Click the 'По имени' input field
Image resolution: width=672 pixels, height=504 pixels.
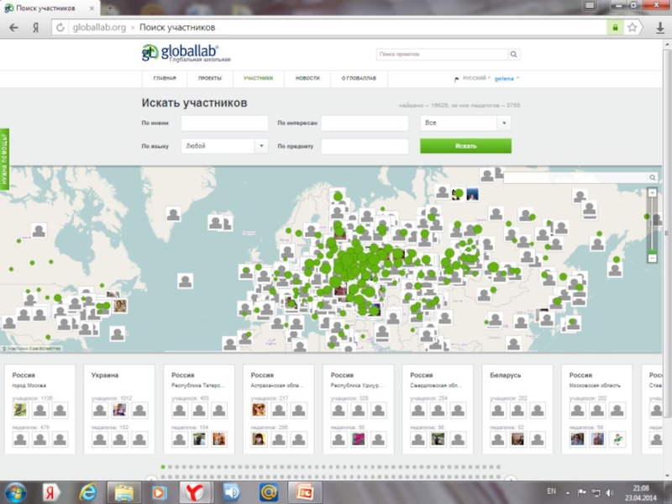click(224, 123)
